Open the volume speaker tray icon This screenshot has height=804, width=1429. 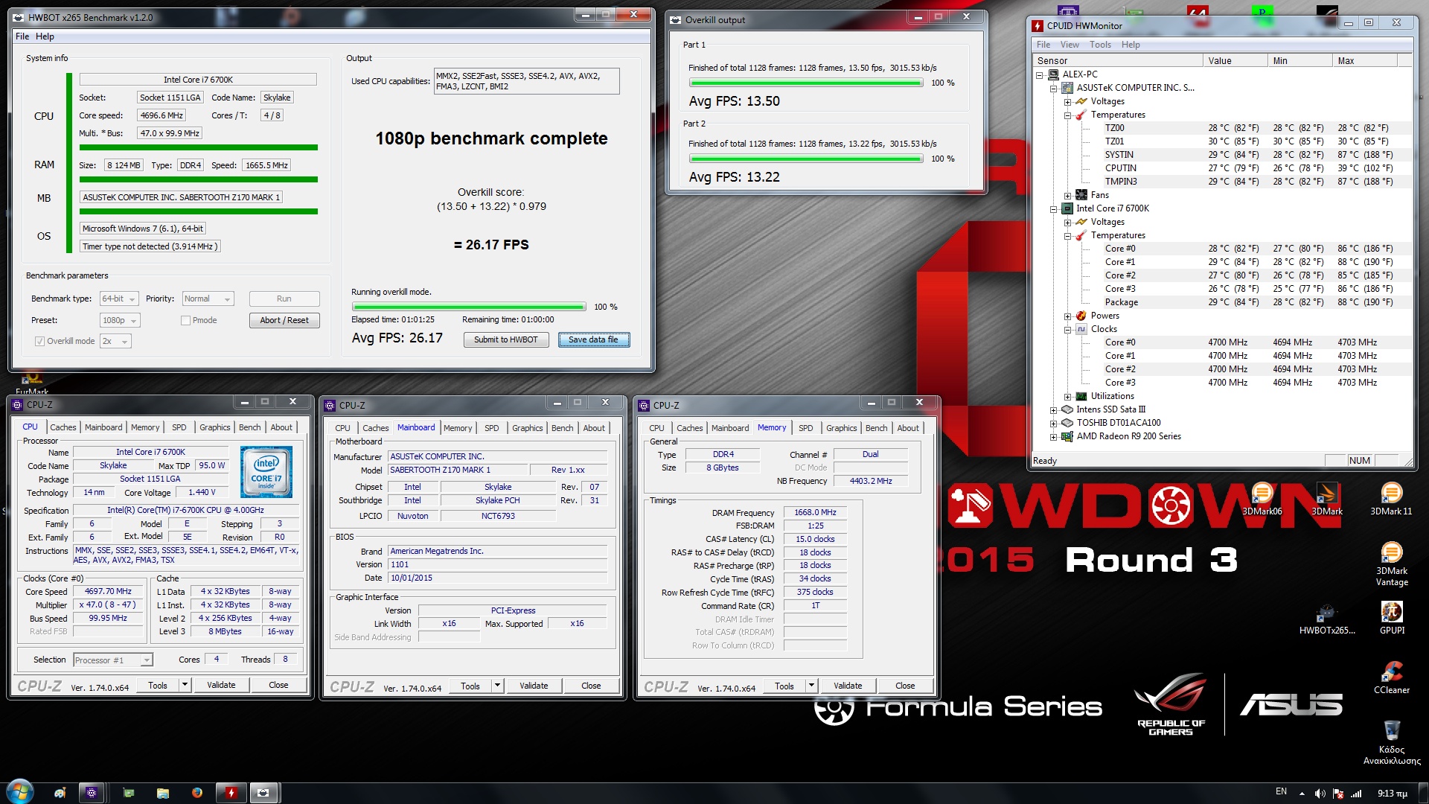tap(1320, 794)
